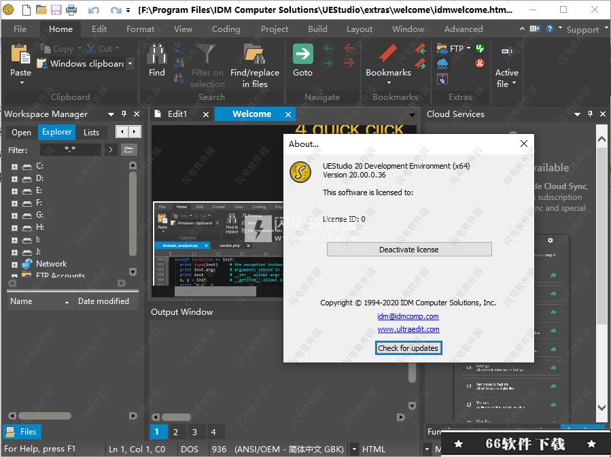
Task: Launch UltraCompare from the UC icon
Action: tap(442, 80)
